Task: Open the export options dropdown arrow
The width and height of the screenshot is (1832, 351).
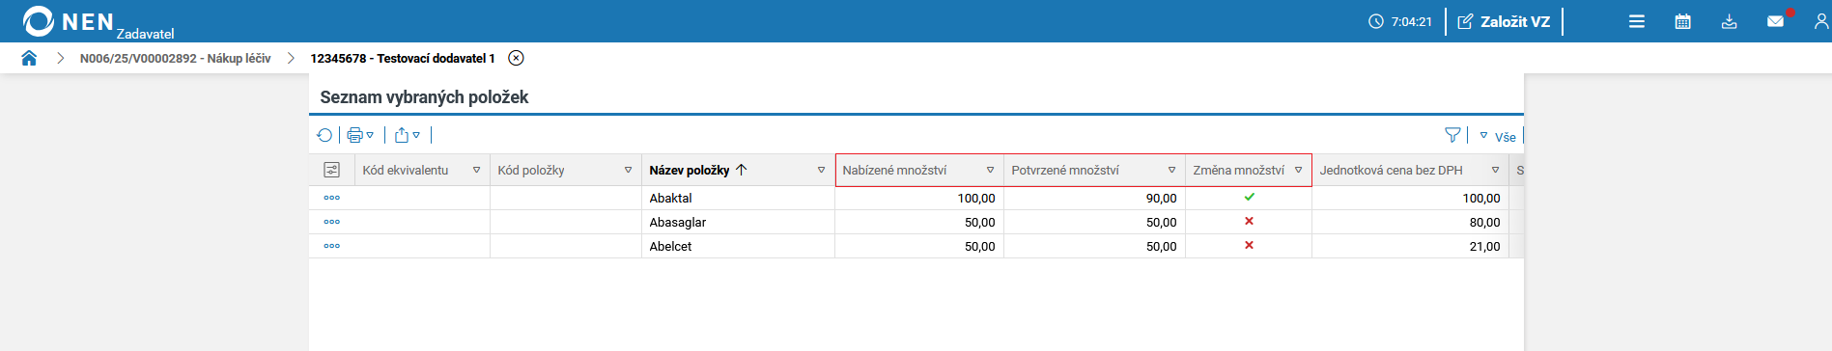Action: click(x=416, y=136)
